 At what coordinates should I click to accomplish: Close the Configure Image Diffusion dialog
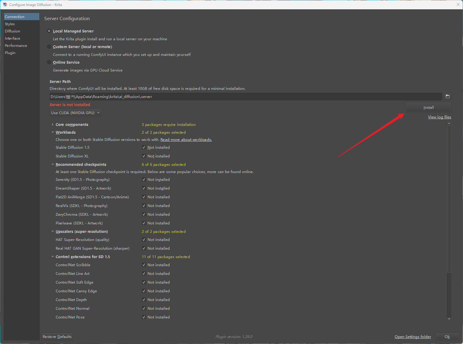click(x=458, y=5)
